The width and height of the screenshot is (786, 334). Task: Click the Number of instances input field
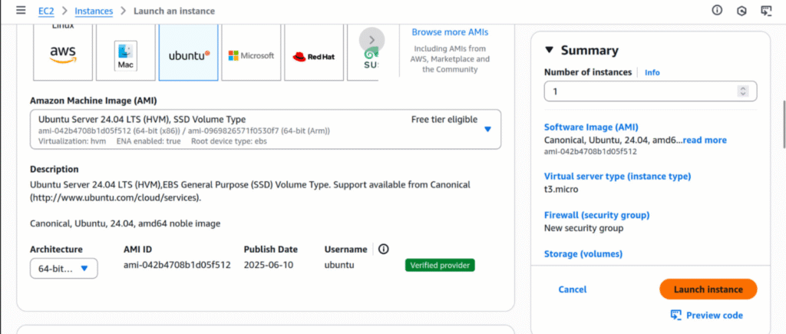click(x=651, y=91)
